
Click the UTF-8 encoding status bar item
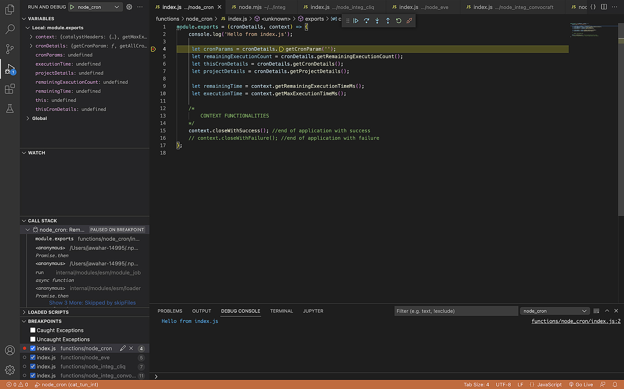pyautogui.click(x=503, y=384)
